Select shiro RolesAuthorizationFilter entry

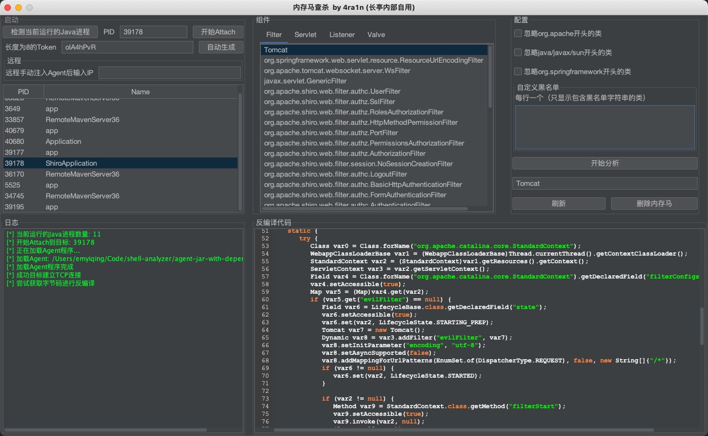(x=374, y=112)
